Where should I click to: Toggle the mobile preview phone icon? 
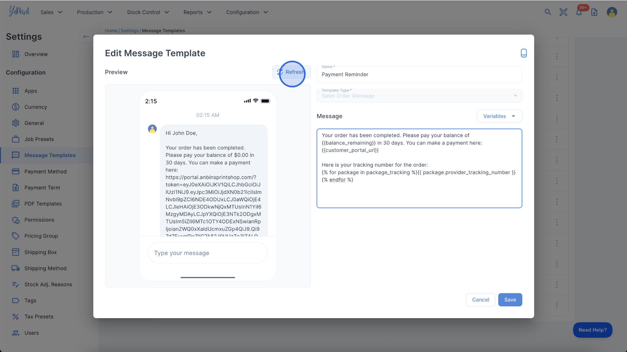523,53
